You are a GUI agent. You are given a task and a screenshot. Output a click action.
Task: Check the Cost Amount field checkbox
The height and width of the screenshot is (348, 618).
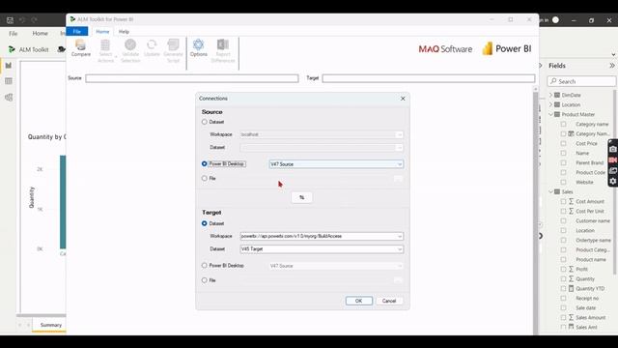(x=563, y=201)
